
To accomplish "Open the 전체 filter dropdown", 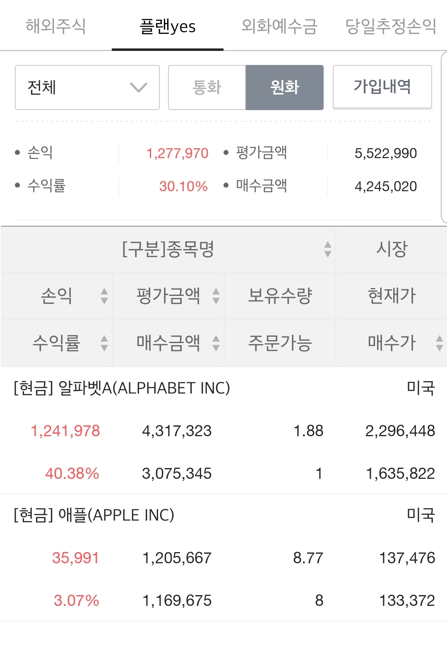I will 87,87.
